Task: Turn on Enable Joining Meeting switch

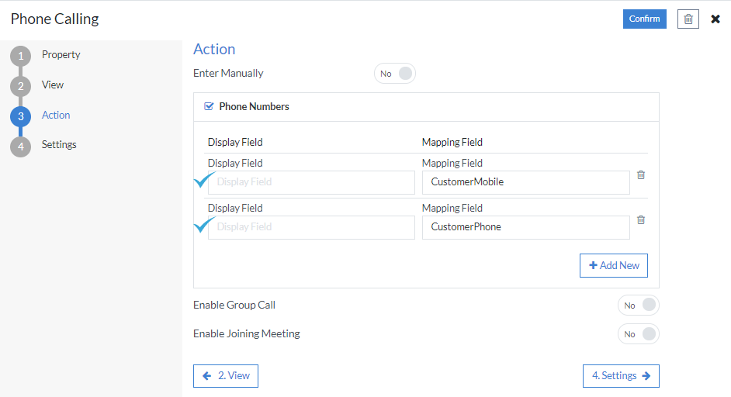Action: pyautogui.click(x=638, y=334)
